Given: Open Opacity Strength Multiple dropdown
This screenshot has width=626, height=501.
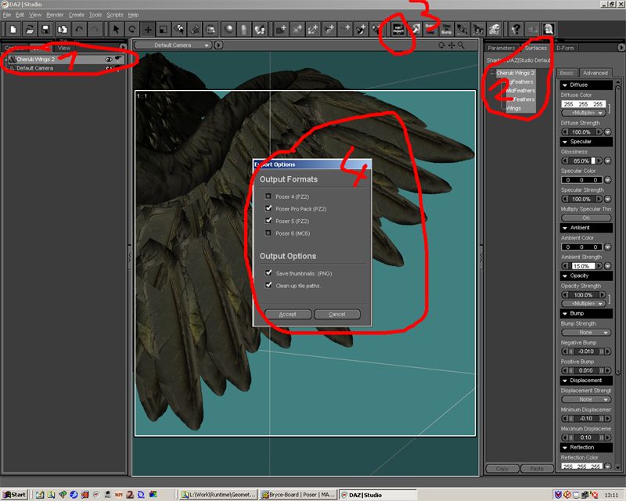Looking at the screenshot, I should click(x=583, y=304).
